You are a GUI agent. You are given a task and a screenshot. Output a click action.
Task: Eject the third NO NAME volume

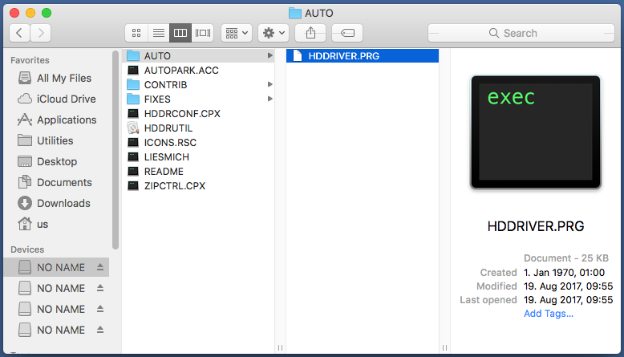(100, 309)
